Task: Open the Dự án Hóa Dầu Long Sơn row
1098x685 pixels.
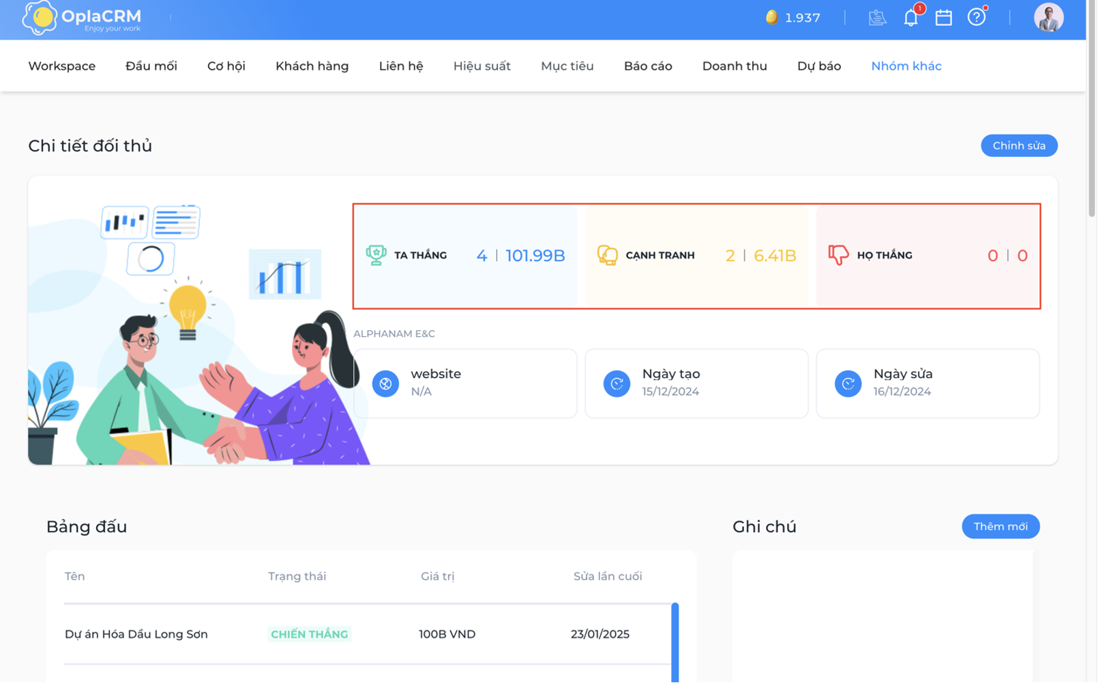Action: 368,634
